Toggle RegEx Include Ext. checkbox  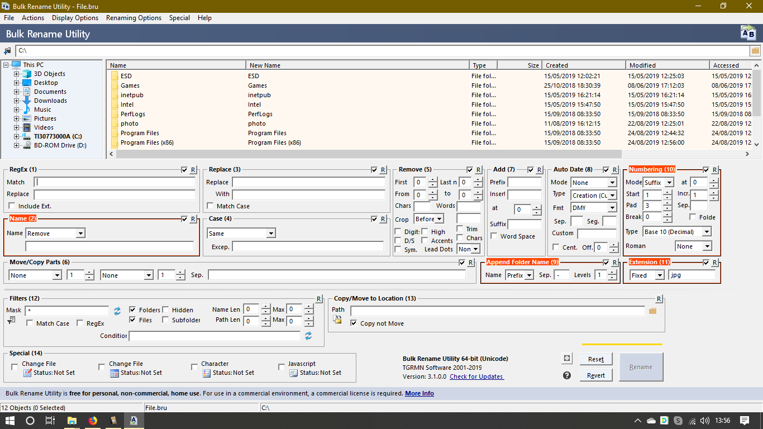click(x=12, y=206)
